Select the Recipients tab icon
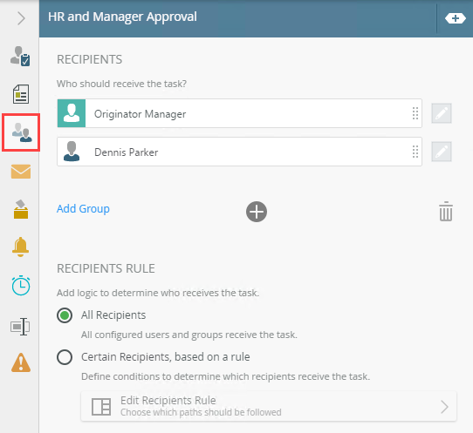 pyautogui.click(x=21, y=132)
